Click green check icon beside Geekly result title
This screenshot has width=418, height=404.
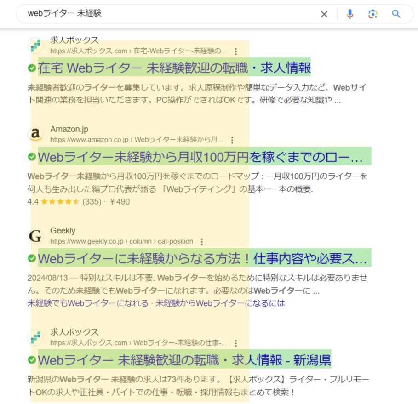[x=32, y=258]
